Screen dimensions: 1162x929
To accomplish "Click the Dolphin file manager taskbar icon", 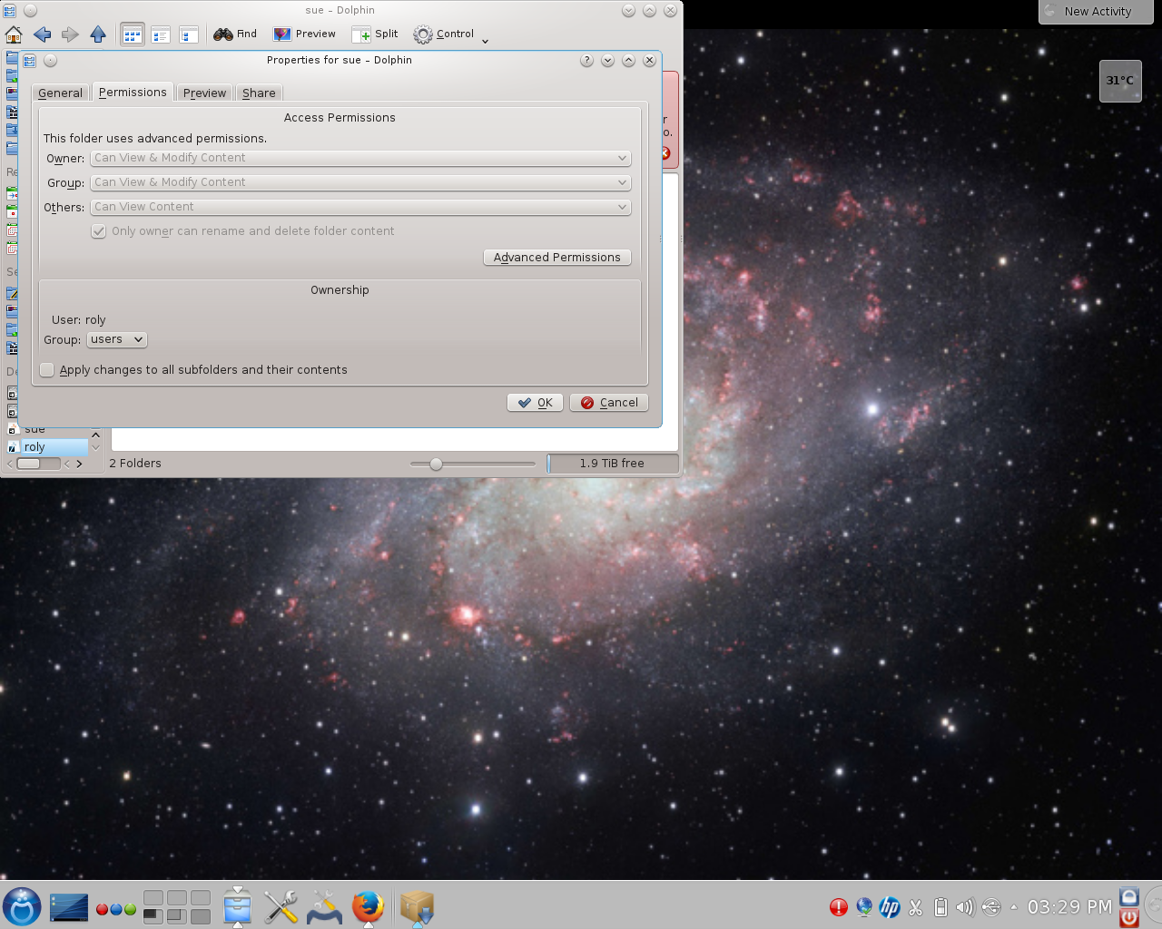I will click(x=237, y=906).
